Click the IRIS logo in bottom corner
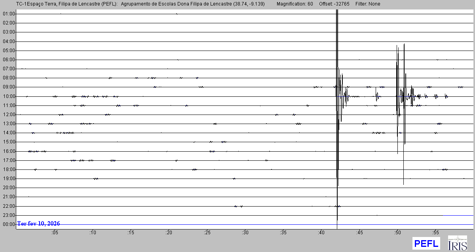This screenshot has height=252, width=475. pos(457,243)
